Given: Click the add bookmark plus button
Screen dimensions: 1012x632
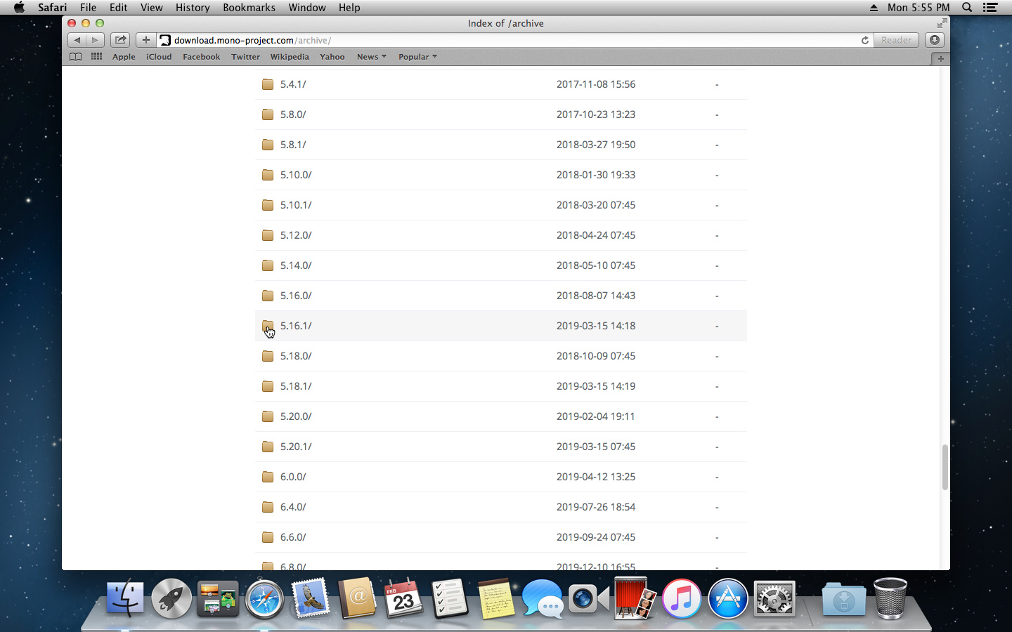Looking at the screenshot, I should tap(145, 40).
